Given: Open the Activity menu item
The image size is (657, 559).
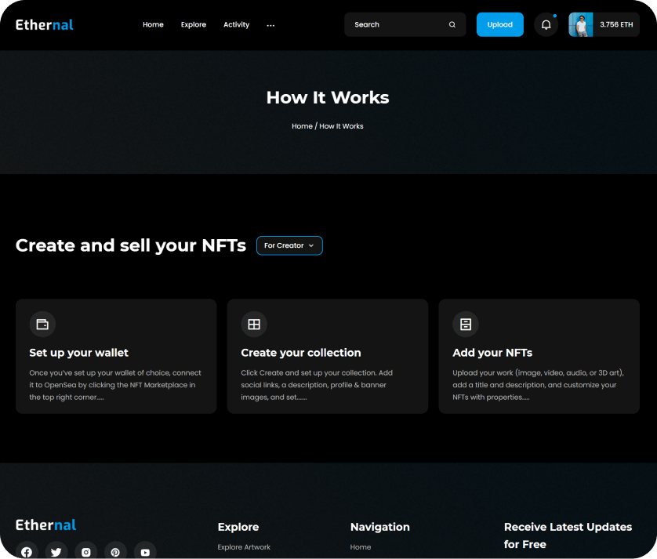Looking at the screenshot, I should click(236, 25).
